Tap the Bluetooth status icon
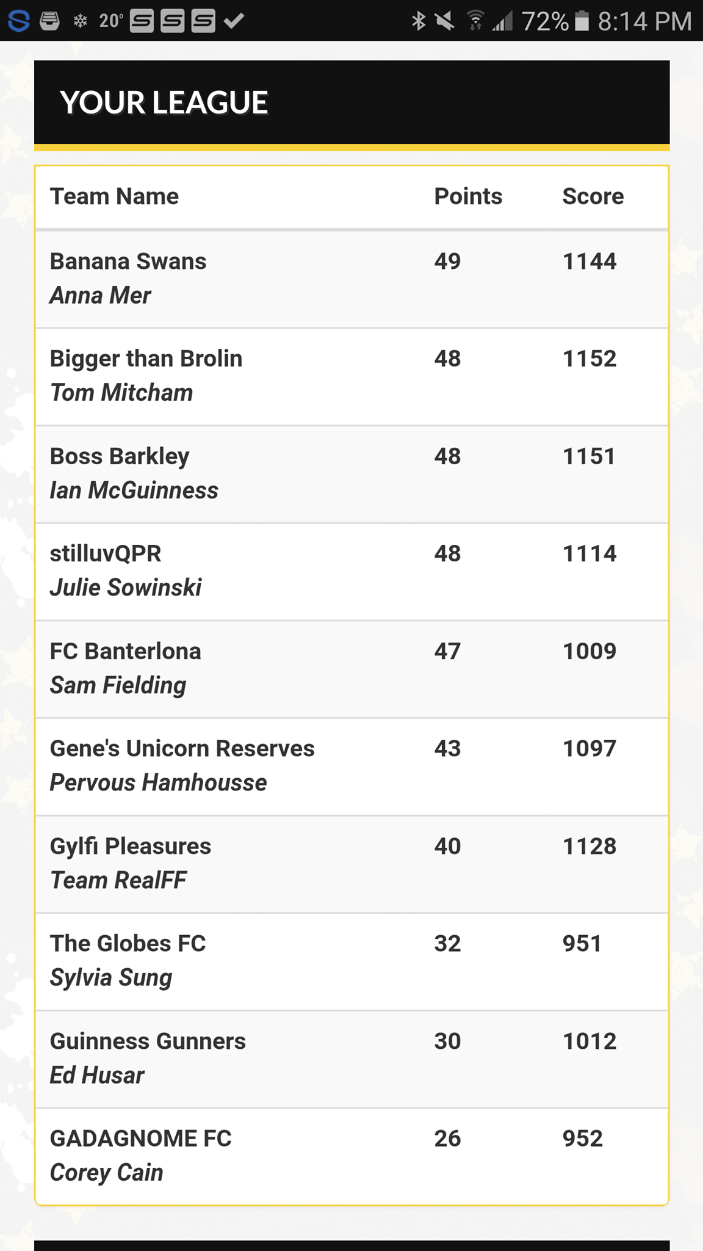 (418, 21)
